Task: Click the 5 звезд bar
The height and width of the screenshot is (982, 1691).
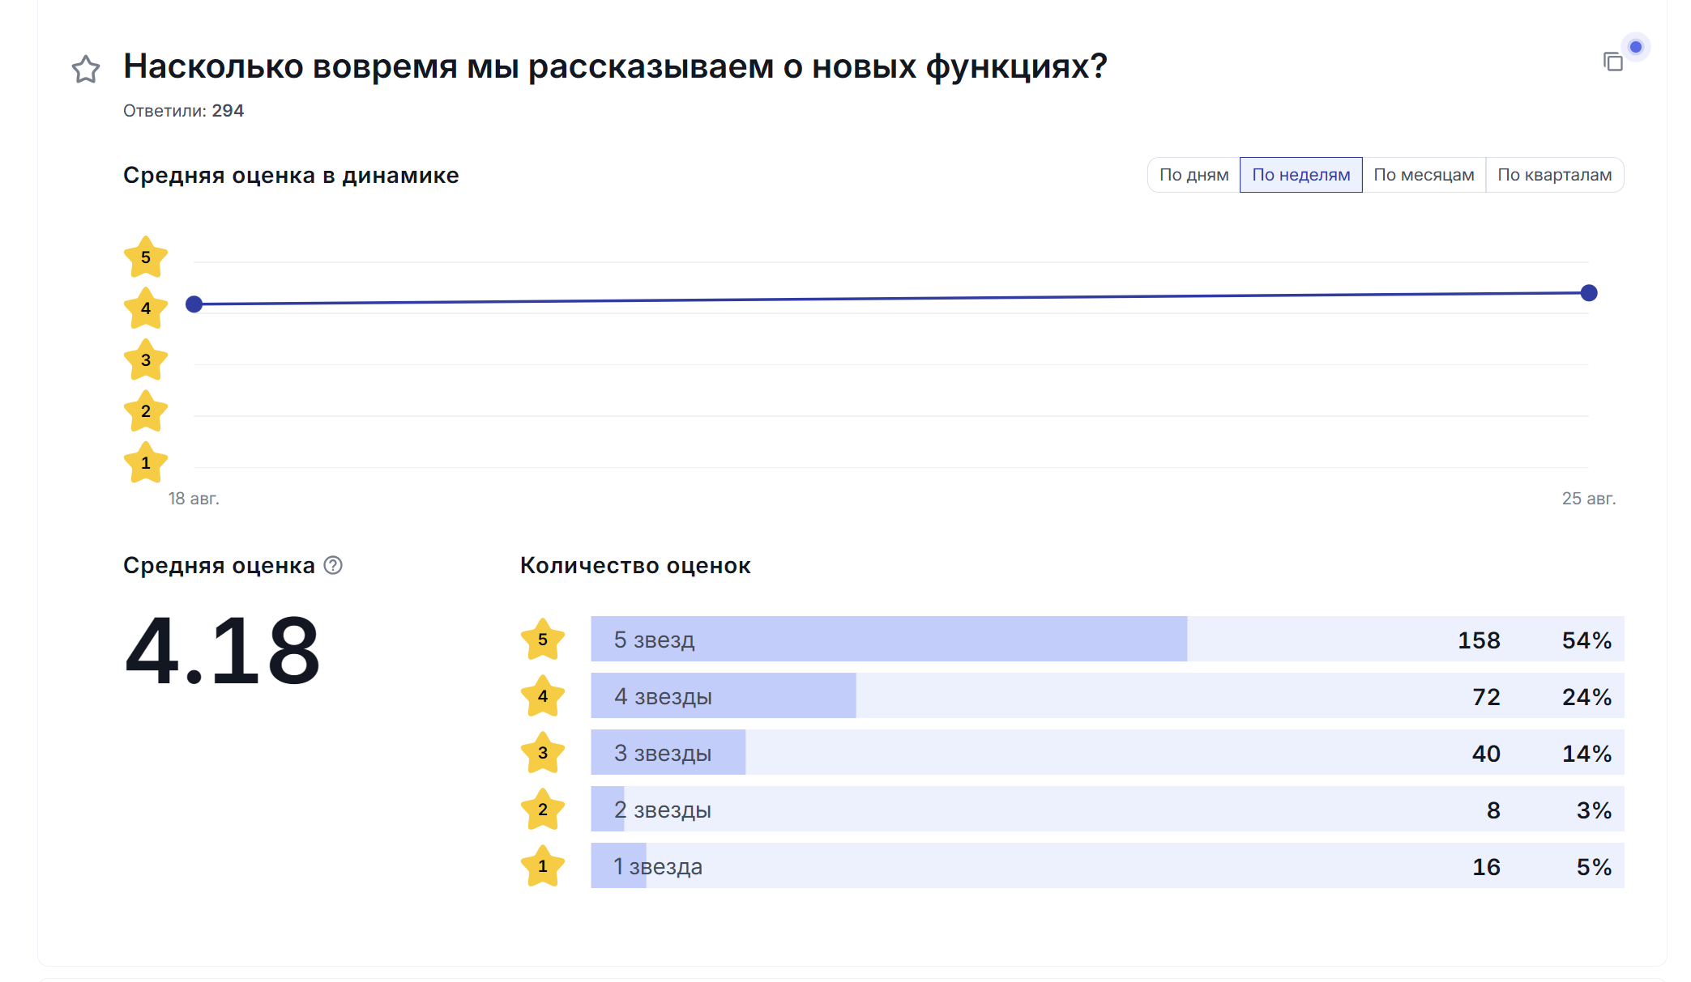Action: [x=888, y=640]
